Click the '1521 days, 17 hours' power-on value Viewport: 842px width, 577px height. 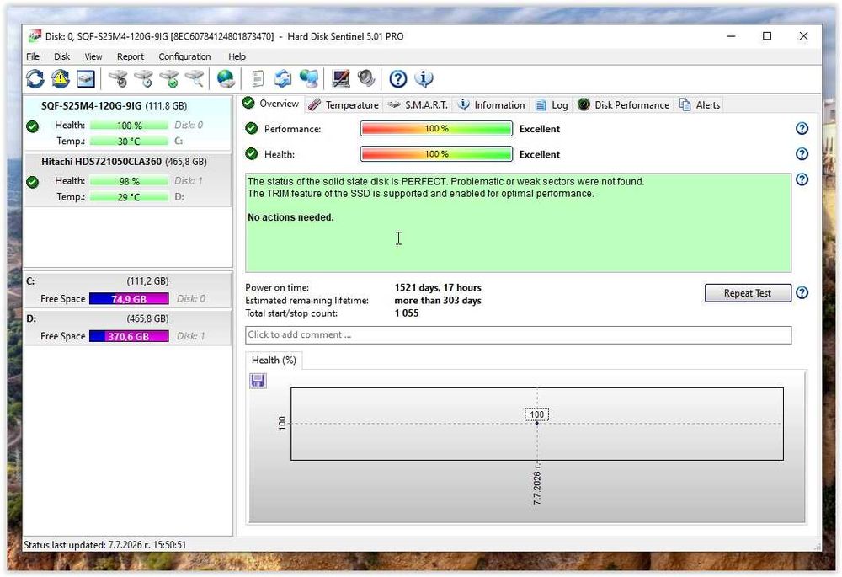pyautogui.click(x=438, y=287)
